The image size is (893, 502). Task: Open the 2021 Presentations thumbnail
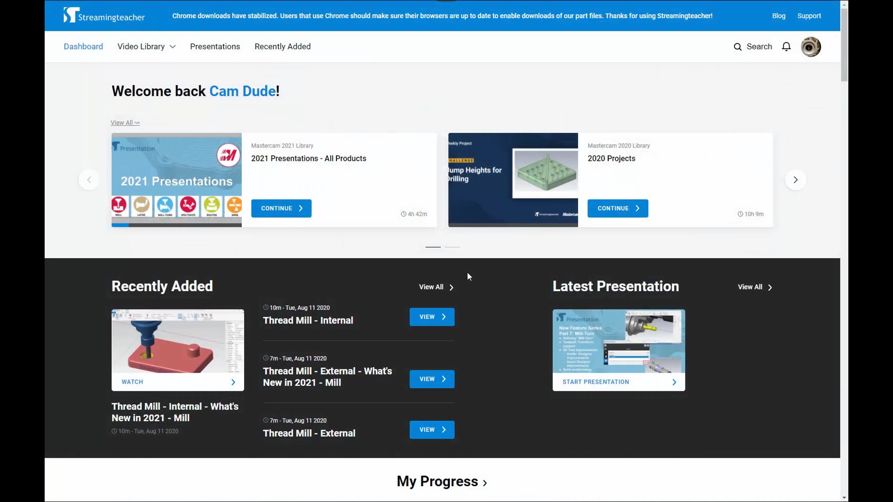[177, 180]
